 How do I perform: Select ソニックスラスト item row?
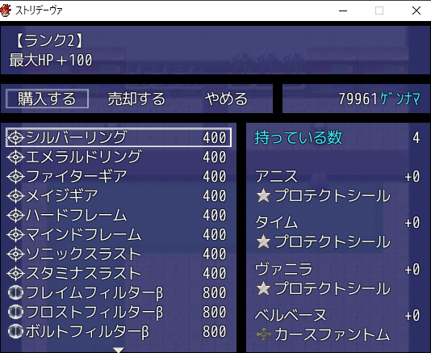pos(119,254)
